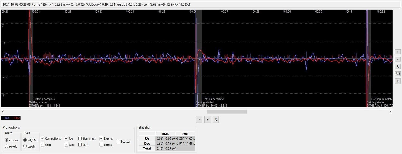Toggle the RA plot checkbox
The height and width of the screenshot is (154, 402).
pyautogui.click(x=69, y=138)
